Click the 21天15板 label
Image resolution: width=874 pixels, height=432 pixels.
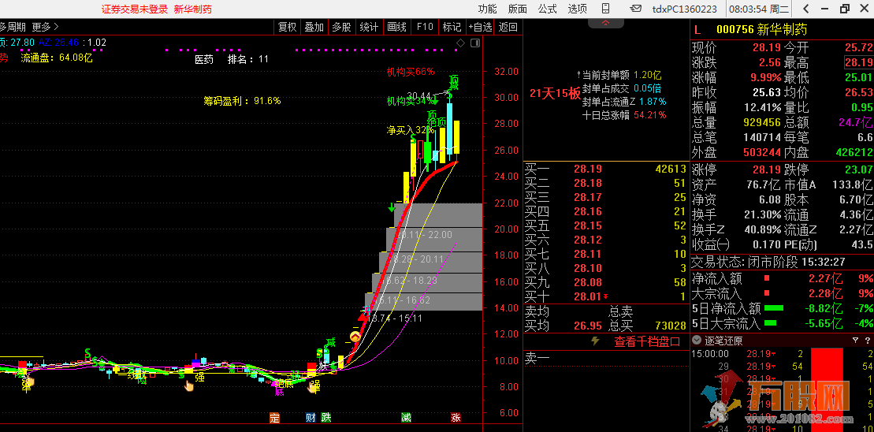click(555, 94)
